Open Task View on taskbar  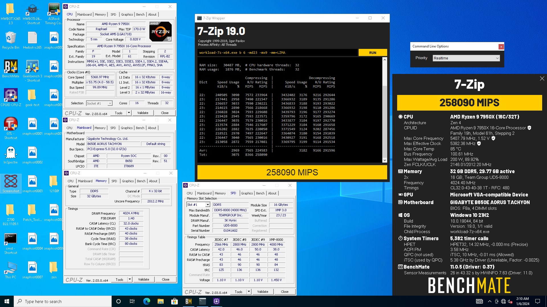pyautogui.click(x=132, y=301)
